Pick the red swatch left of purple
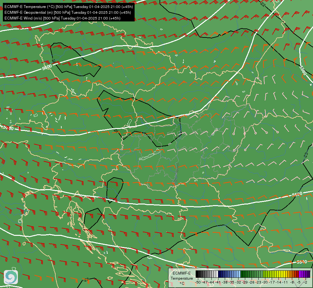 (x=298, y=274)
